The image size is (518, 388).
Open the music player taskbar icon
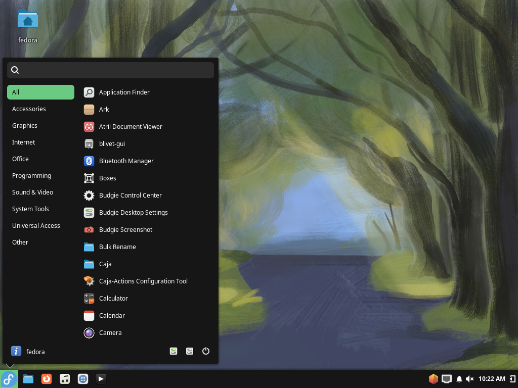point(65,379)
